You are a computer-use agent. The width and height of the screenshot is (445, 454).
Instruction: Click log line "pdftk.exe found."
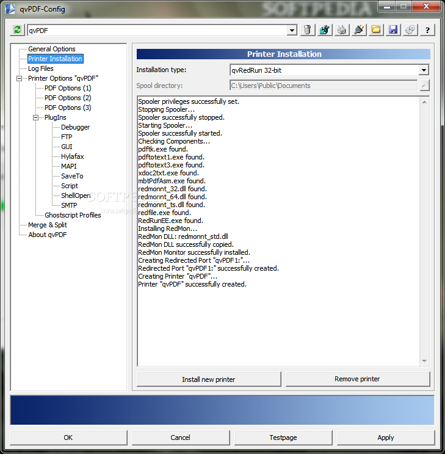click(x=163, y=149)
